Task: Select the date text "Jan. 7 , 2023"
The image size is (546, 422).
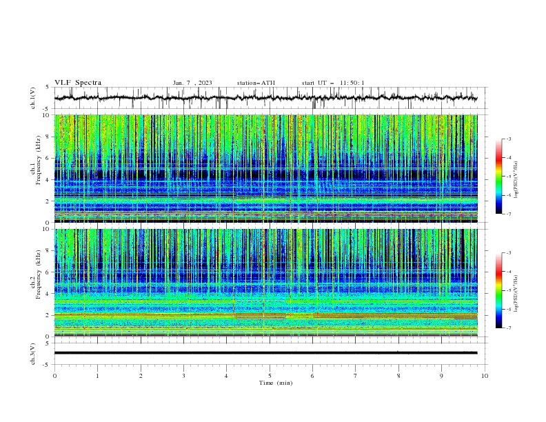Action: click(192, 83)
